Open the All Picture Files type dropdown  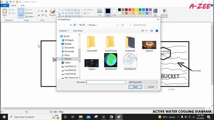[x=143, y=82]
